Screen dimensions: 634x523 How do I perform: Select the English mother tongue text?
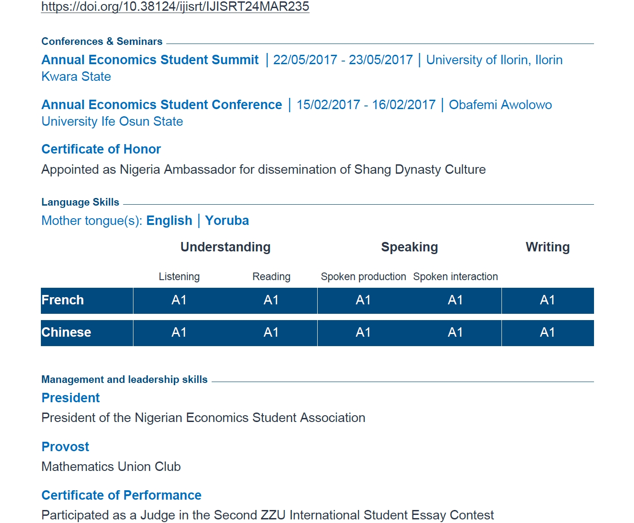(169, 220)
